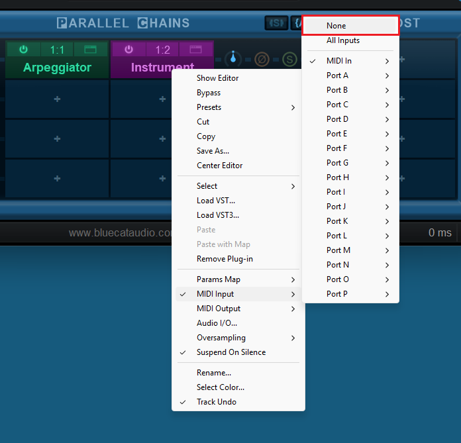
Task: Click the |S| button in header
Action: (x=276, y=23)
